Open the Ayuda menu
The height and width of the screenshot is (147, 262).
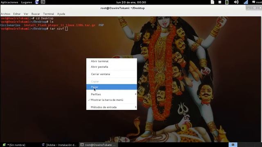coord(61,14)
